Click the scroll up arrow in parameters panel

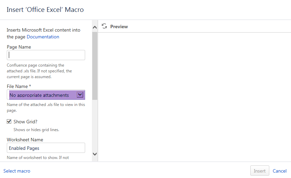pyautogui.click(x=95, y=28)
